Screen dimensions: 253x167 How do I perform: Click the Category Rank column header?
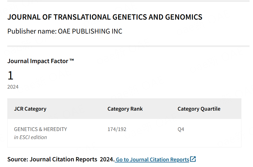click(125, 109)
